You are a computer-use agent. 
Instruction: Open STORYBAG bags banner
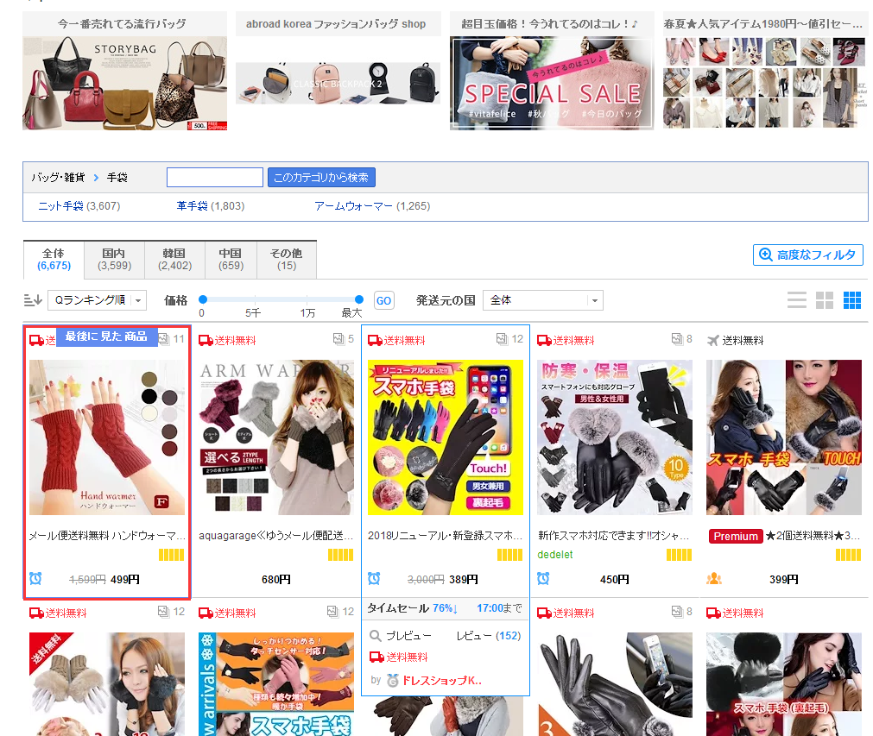point(124,84)
